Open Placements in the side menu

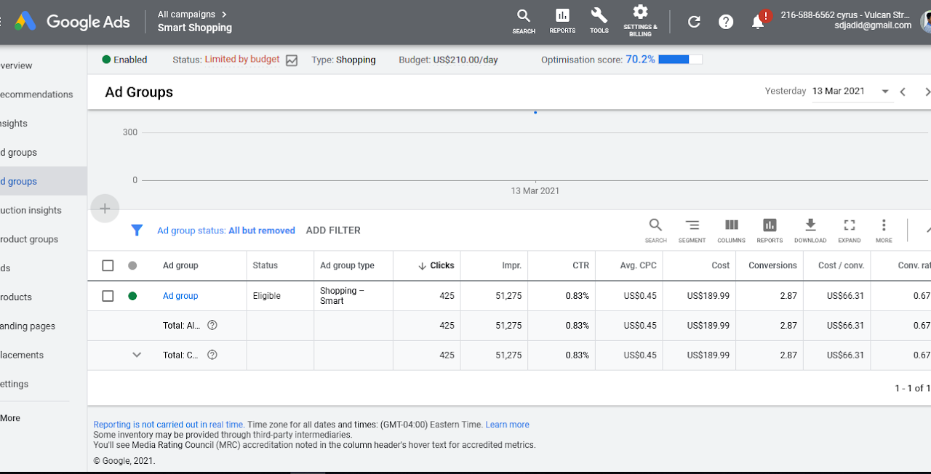click(22, 355)
